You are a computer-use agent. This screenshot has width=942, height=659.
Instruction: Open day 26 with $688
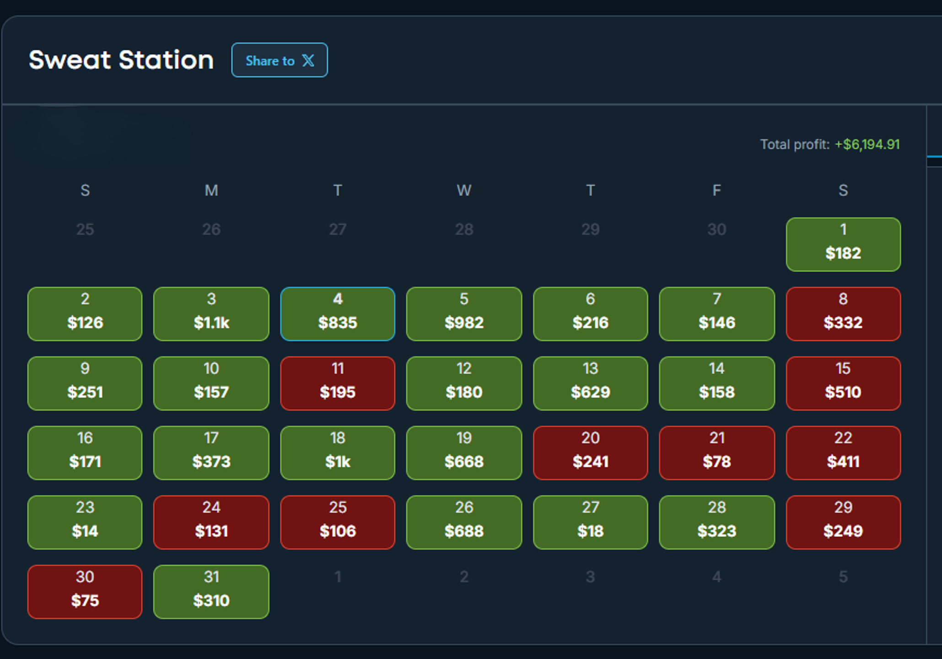(464, 523)
